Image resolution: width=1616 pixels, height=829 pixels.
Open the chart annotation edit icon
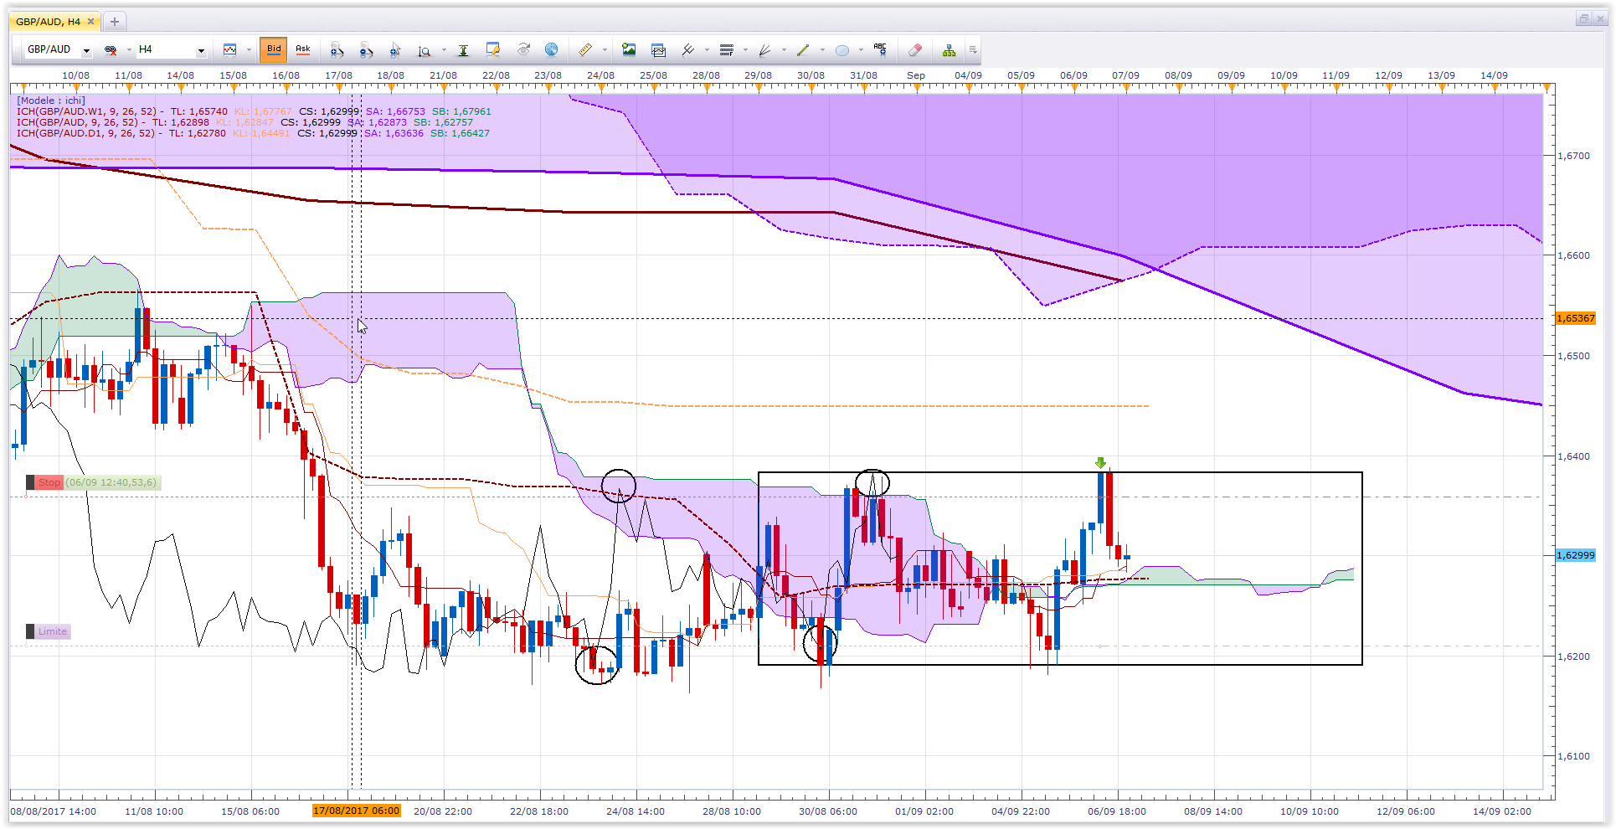click(x=493, y=50)
